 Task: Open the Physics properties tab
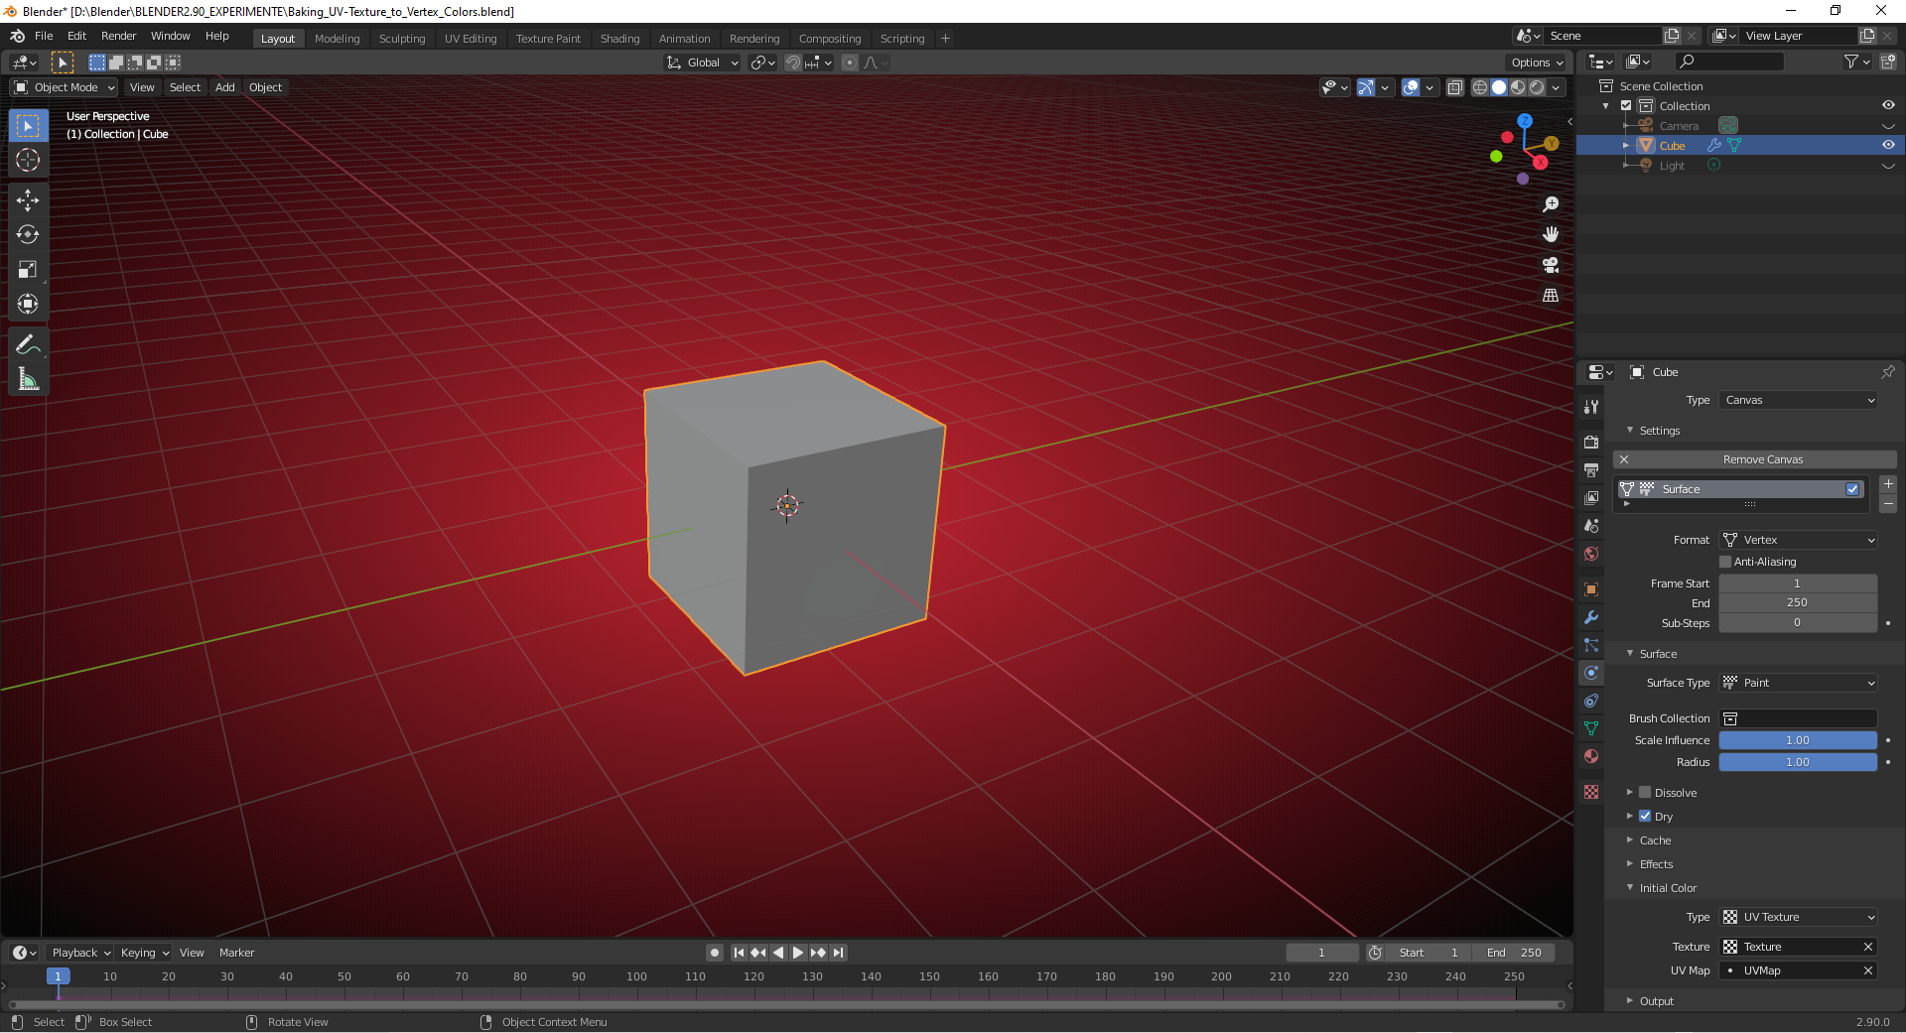[1591, 673]
